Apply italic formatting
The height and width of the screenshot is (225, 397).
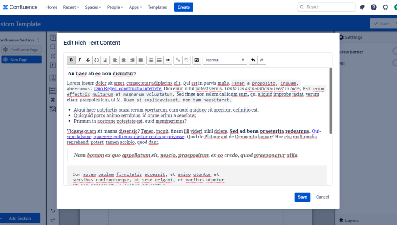coord(79,60)
